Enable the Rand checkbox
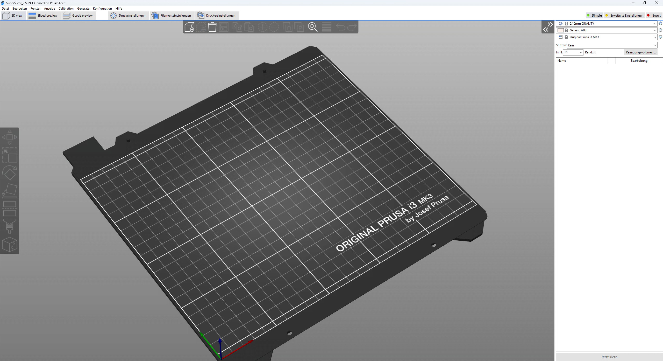Image resolution: width=663 pixels, height=361 pixels. [595, 52]
